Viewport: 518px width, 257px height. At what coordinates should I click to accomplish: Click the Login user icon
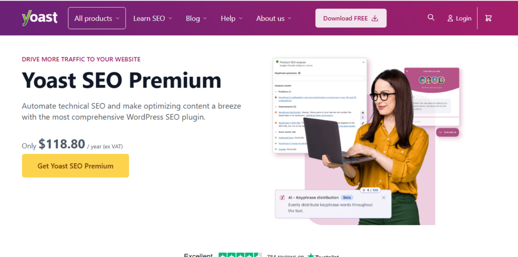(x=450, y=19)
